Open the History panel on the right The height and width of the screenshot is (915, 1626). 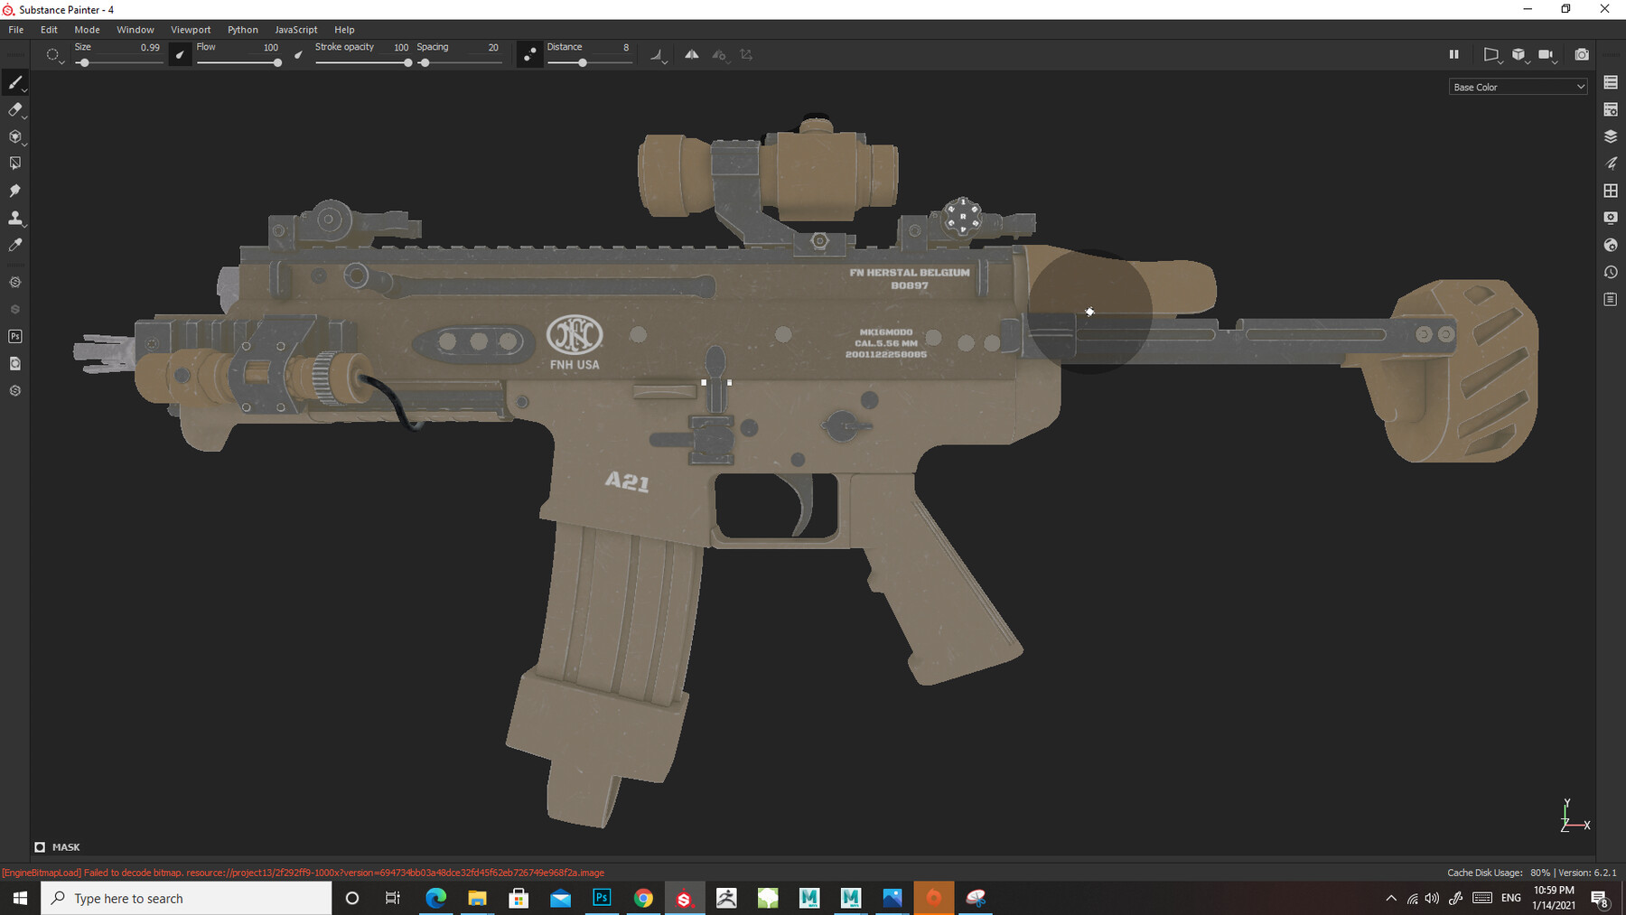(x=1611, y=271)
